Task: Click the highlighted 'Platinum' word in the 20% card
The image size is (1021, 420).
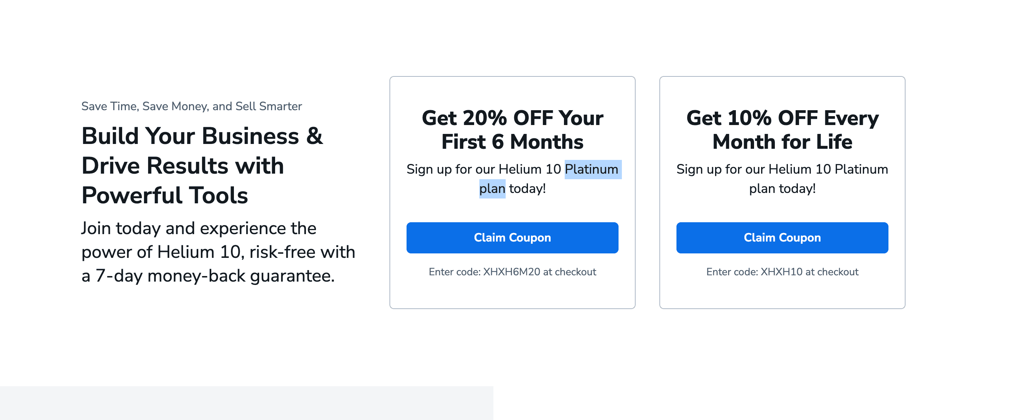Action: (591, 169)
